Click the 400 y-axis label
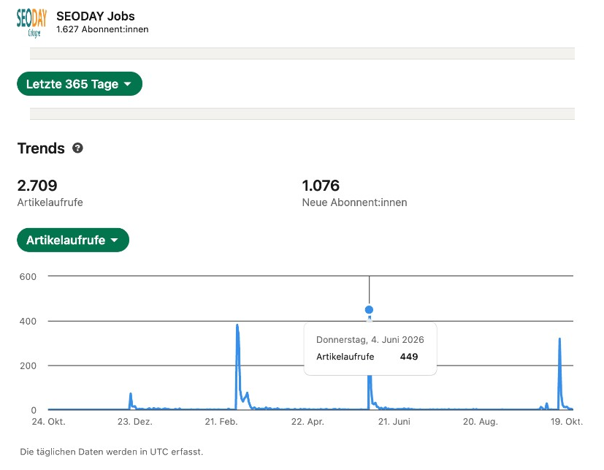604x470 pixels. coord(28,321)
